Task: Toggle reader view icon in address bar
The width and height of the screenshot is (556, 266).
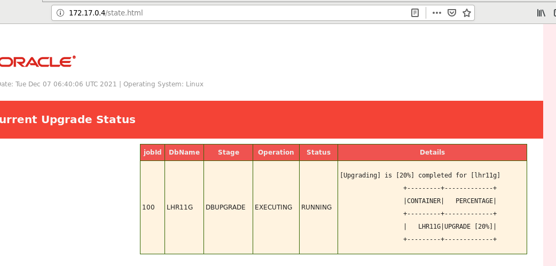Action: coord(415,13)
